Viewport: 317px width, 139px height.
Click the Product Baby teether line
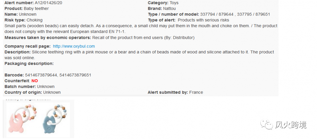tap(26, 9)
